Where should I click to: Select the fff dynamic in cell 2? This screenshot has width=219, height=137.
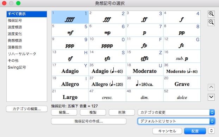click(x=107, y=17)
